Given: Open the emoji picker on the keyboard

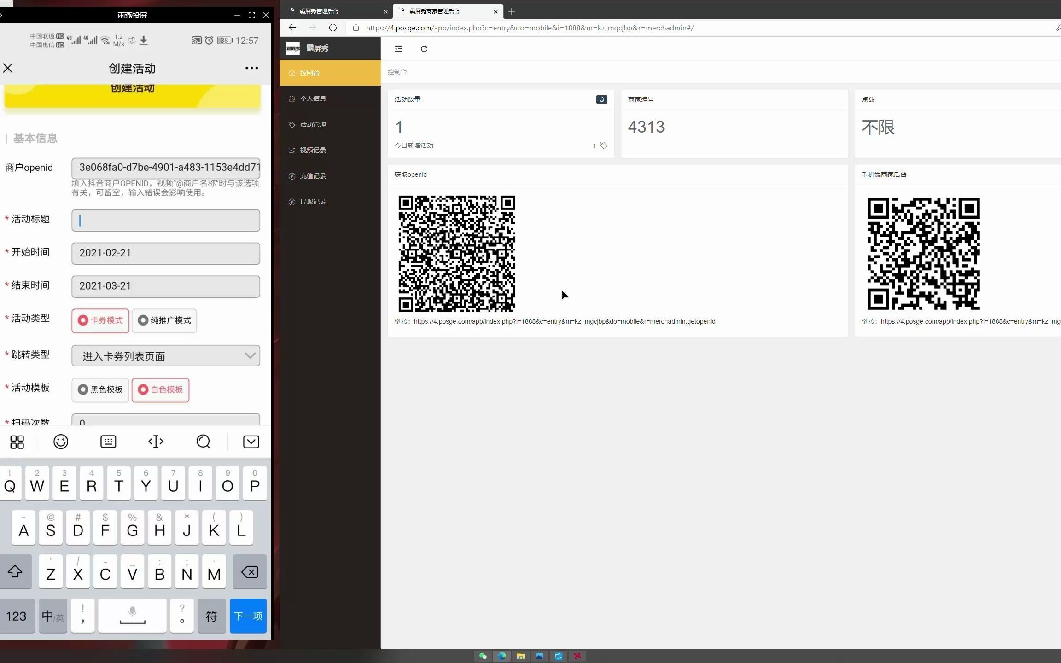Looking at the screenshot, I should (61, 442).
